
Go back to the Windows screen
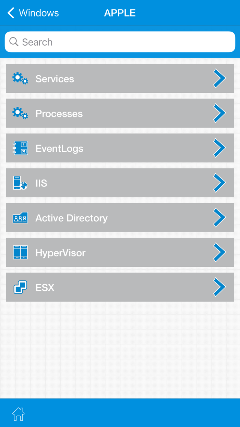point(33,13)
